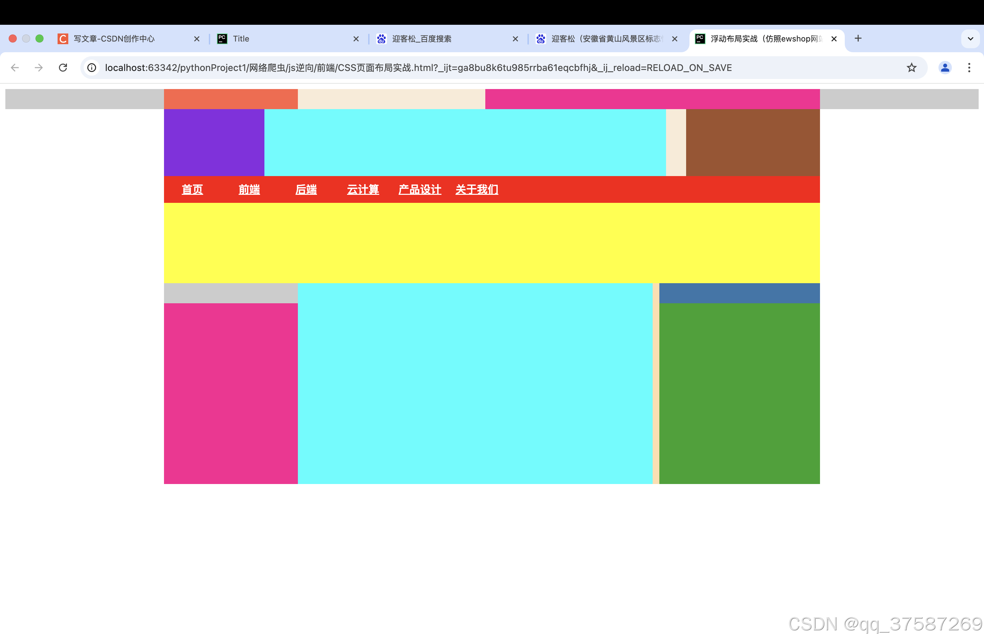Click the address bar URL field
The width and height of the screenshot is (984, 640).
(x=418, y=67)
